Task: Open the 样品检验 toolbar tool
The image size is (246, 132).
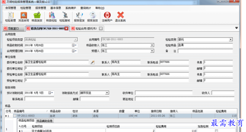Action: (51, 16)
